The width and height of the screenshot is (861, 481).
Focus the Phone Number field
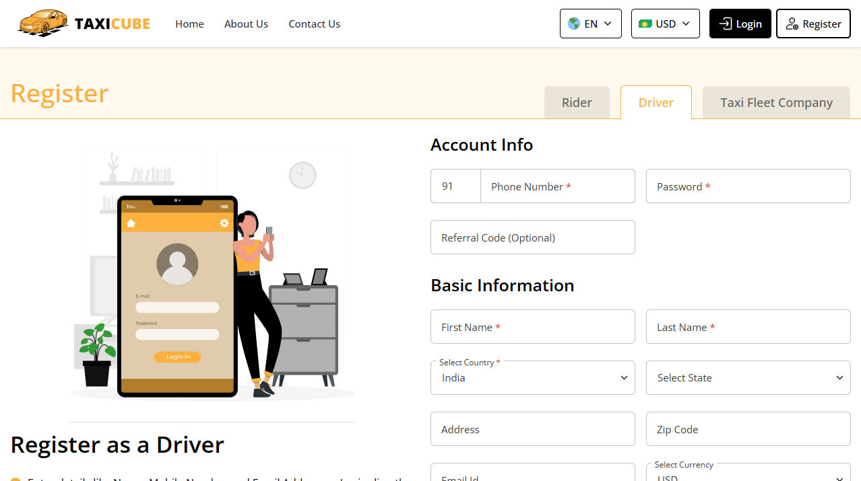pos(557,186)
